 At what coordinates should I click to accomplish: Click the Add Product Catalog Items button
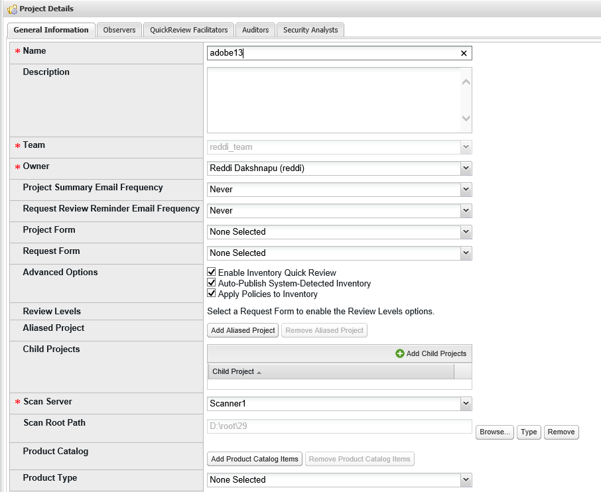pos(255,459)
